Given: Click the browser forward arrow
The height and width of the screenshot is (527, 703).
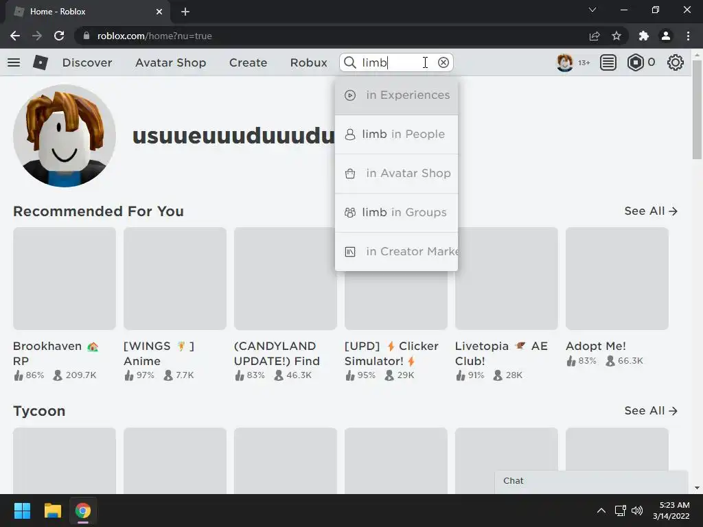Looking at the screenshot, I should pos(37,36).
